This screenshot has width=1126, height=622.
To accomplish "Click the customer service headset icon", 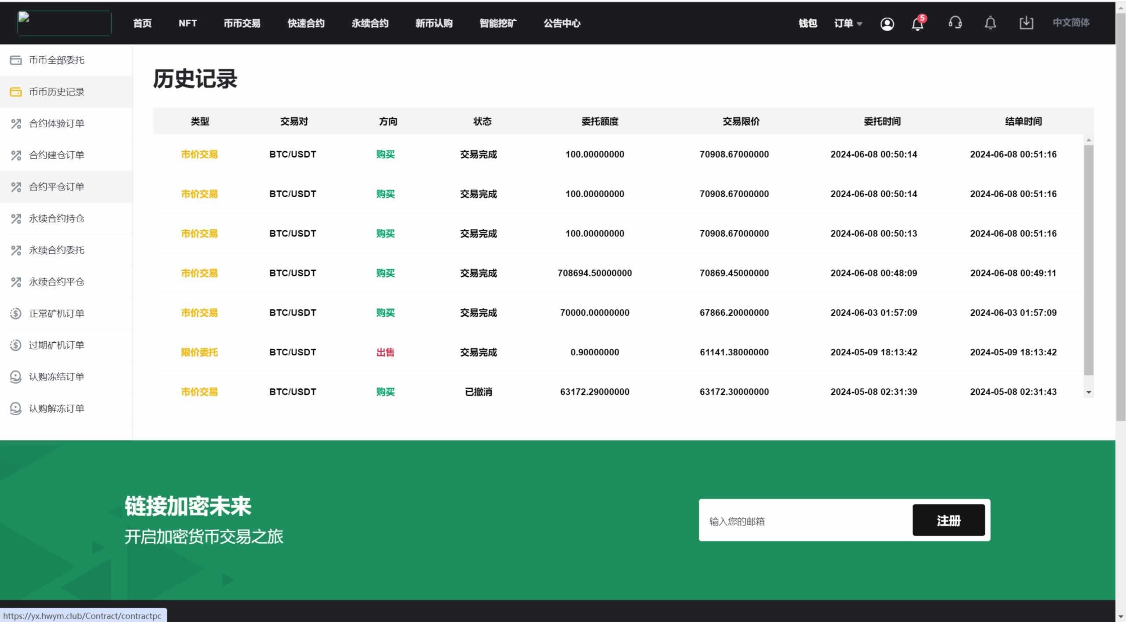I will 955,23.
